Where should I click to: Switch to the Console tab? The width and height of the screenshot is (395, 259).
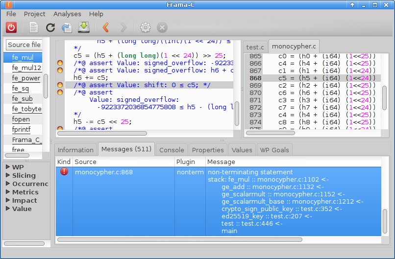tap(172, 150)
